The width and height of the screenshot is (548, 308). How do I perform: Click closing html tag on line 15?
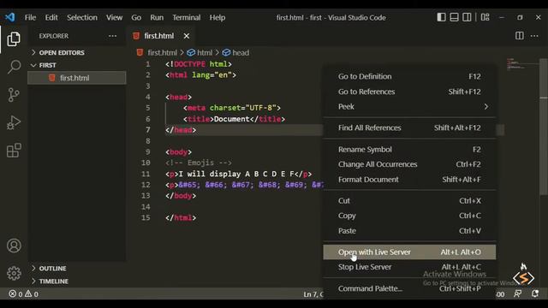point(181,217)
